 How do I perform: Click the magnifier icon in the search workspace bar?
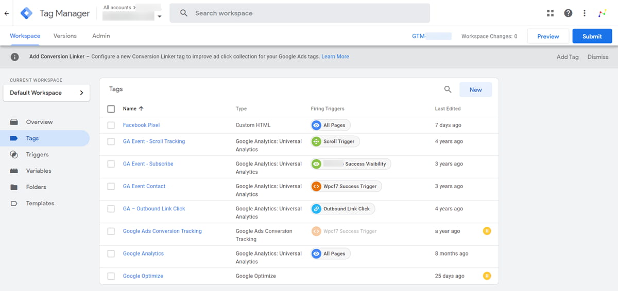tap(184, 13)
